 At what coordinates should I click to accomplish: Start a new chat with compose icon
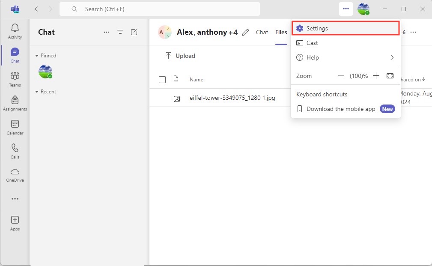(134, 32)
